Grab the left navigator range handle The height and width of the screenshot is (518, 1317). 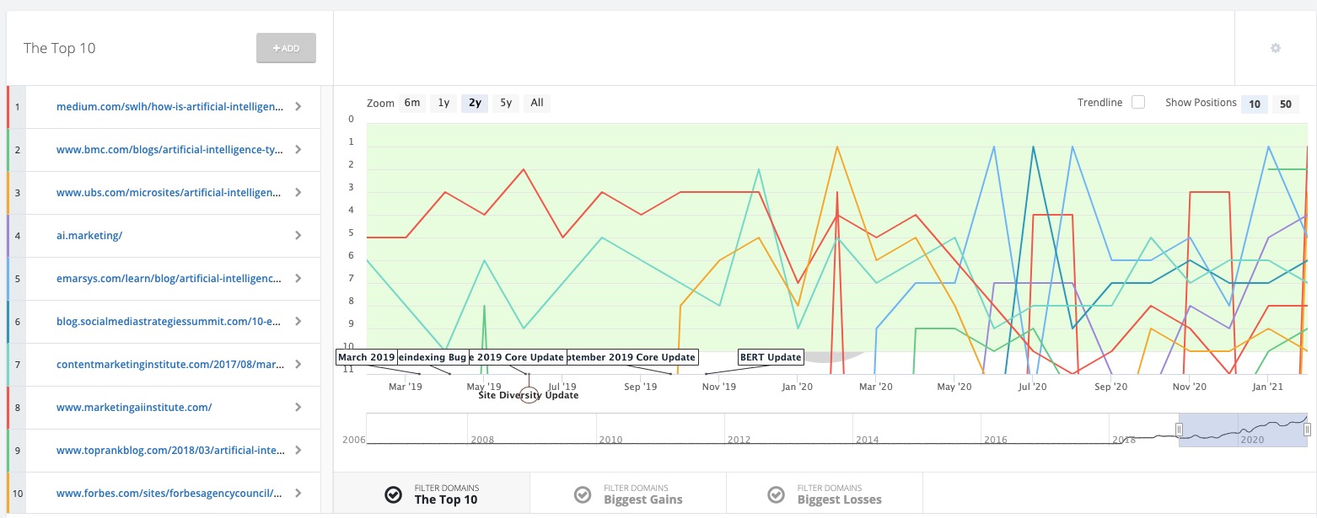click(1180, 430)
